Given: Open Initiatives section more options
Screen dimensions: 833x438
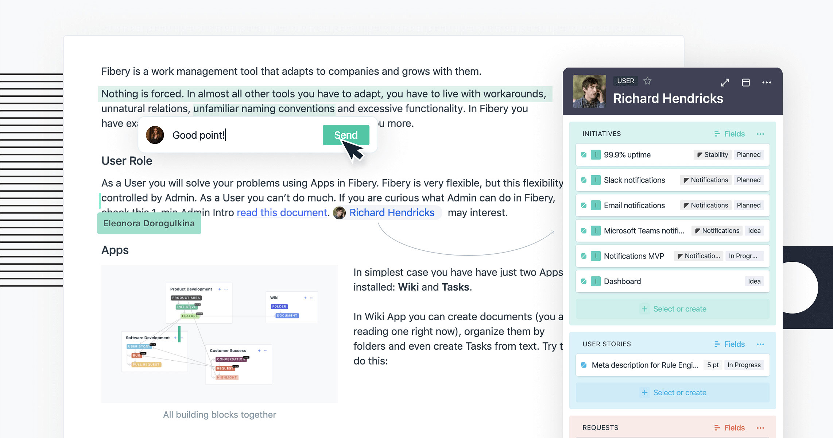Looking at the screenshot, I should tap(760, 134).
